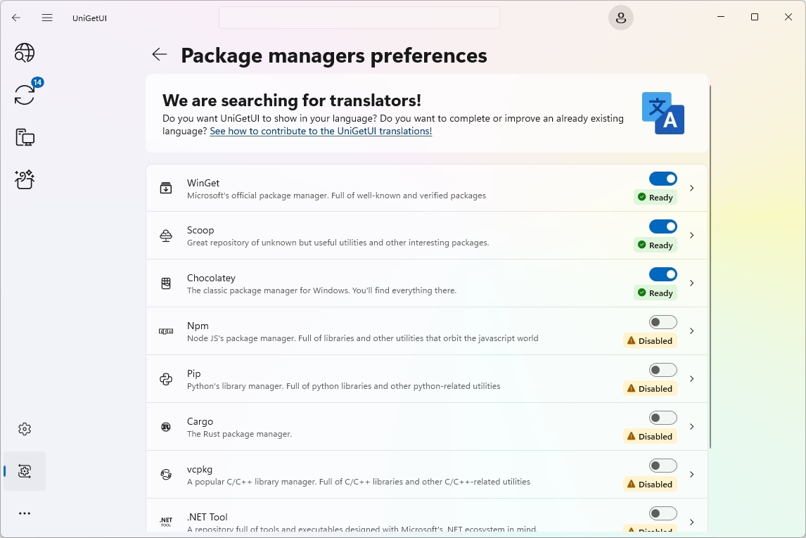Viewport: 806px width, 538px height.
Task: Open the more options ellipsis in sidebar
Action: (x=25, y=513)
